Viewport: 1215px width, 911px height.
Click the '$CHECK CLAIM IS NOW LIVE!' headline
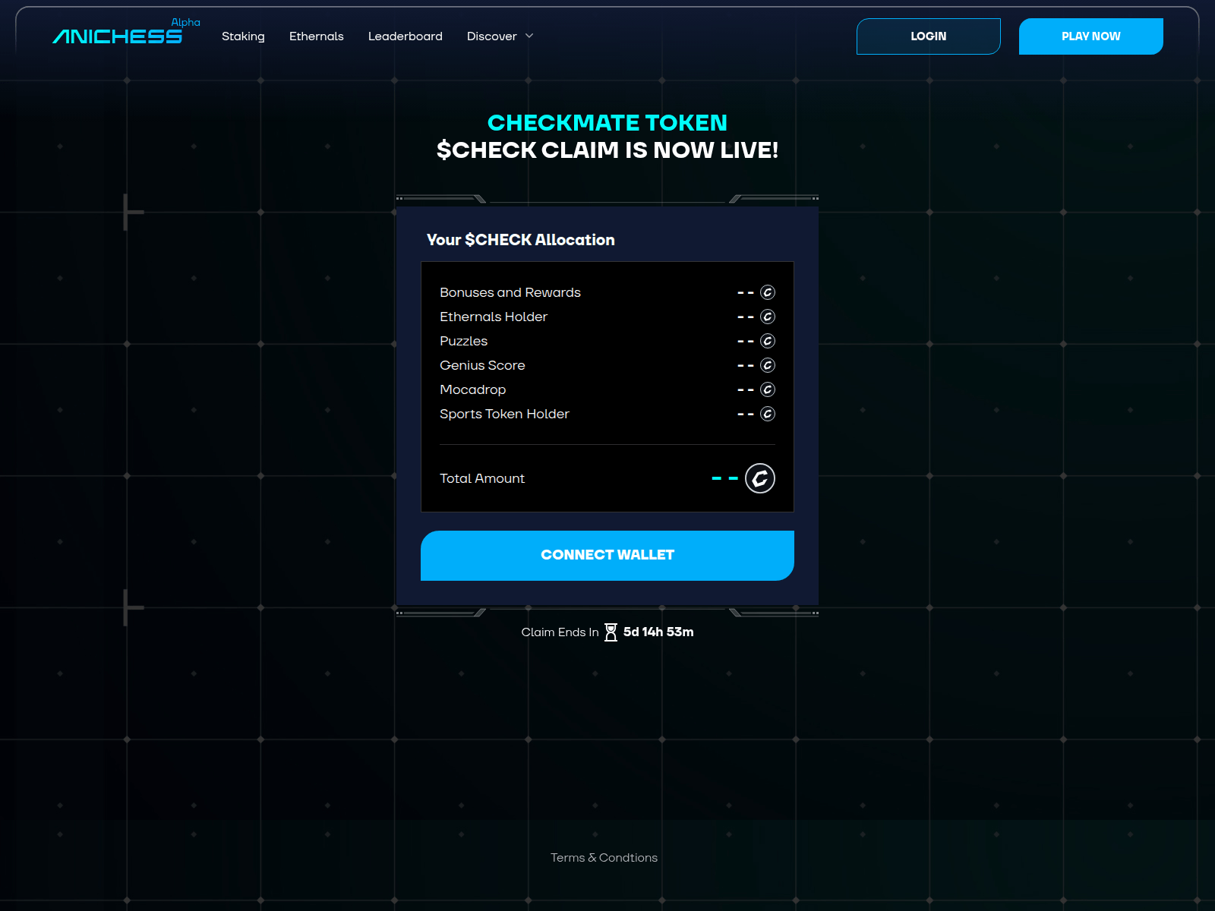point(607,150)
